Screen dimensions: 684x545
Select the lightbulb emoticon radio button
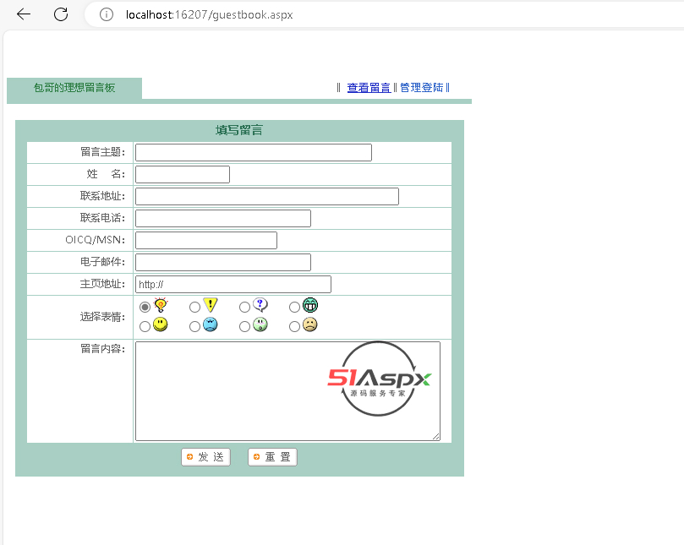pyautogui.click(x=145, y=307)
